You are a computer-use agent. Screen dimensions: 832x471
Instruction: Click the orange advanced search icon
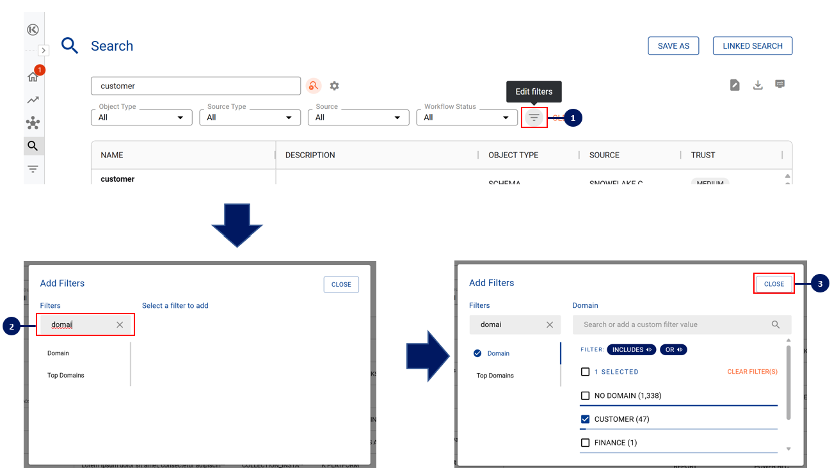313,86
